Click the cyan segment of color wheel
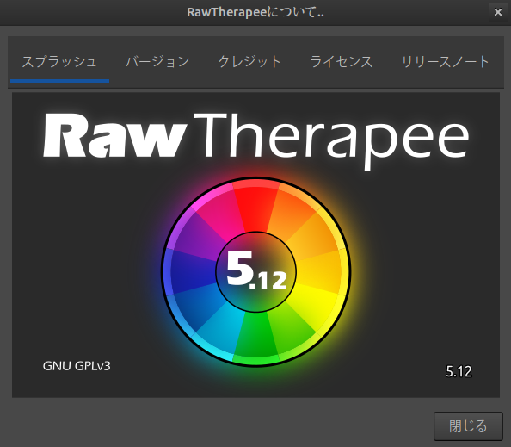The image size is (511, 447). (219, 326)
